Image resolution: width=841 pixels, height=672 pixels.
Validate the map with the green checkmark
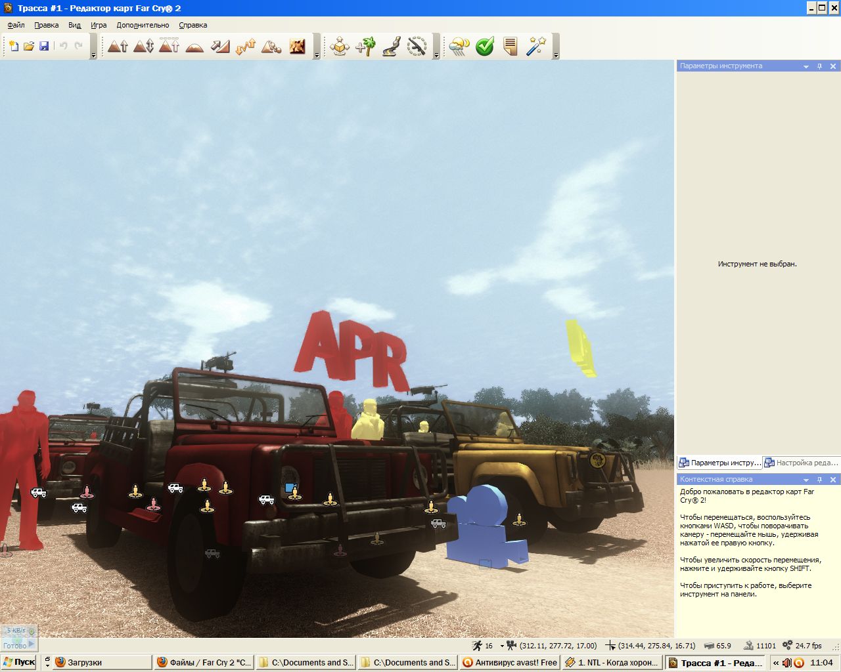point(485,46)
